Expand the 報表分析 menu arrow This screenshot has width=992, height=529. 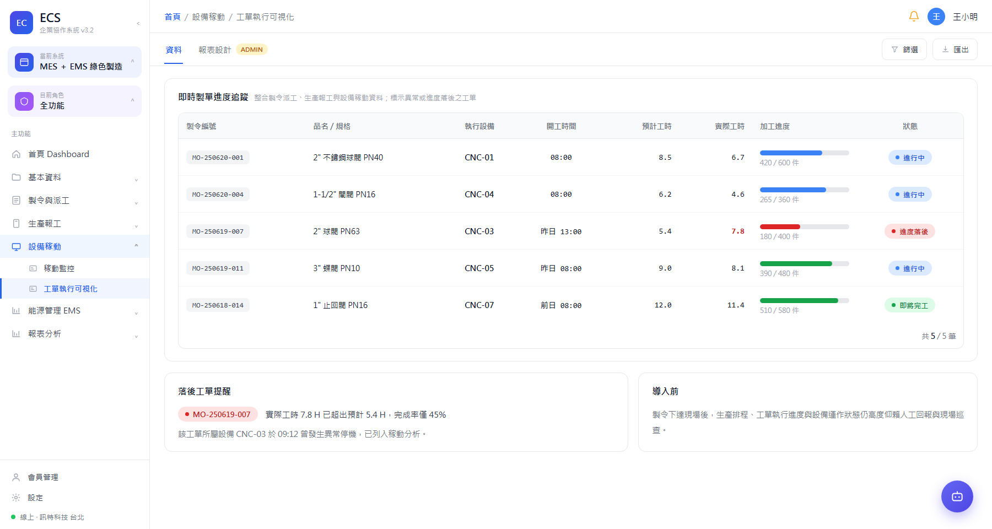[136, 336]
